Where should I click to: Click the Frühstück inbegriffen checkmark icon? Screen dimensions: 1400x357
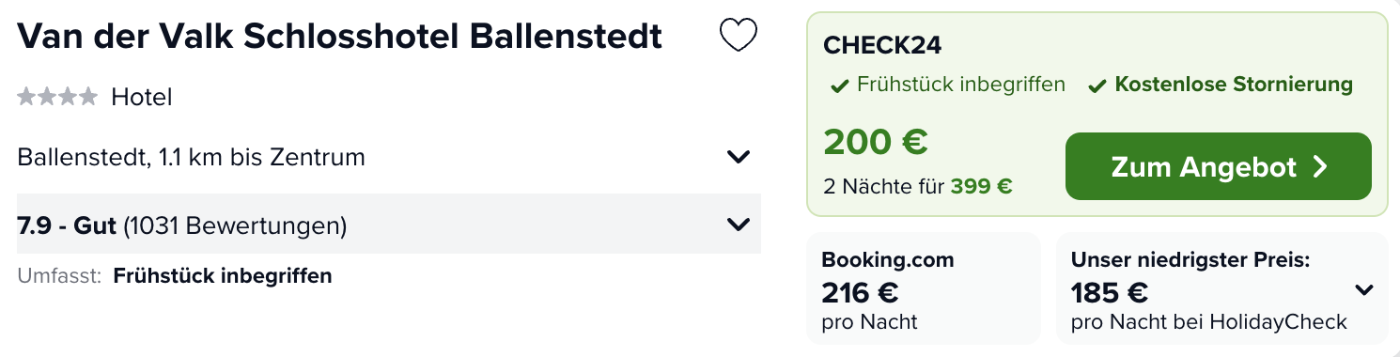[x=840, y=86]
